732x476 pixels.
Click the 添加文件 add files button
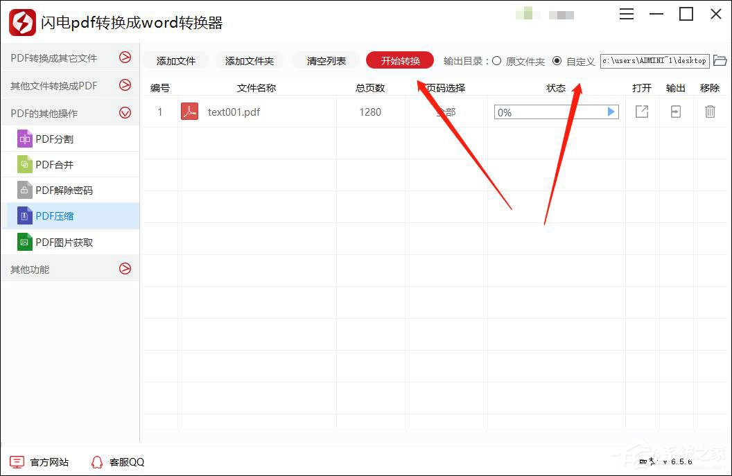[175, 61]
